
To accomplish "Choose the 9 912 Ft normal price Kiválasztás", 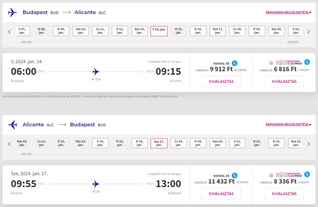I will click(x=221, y=81).
